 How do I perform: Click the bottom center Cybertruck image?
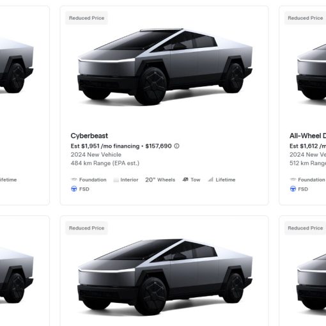[165, 277]
